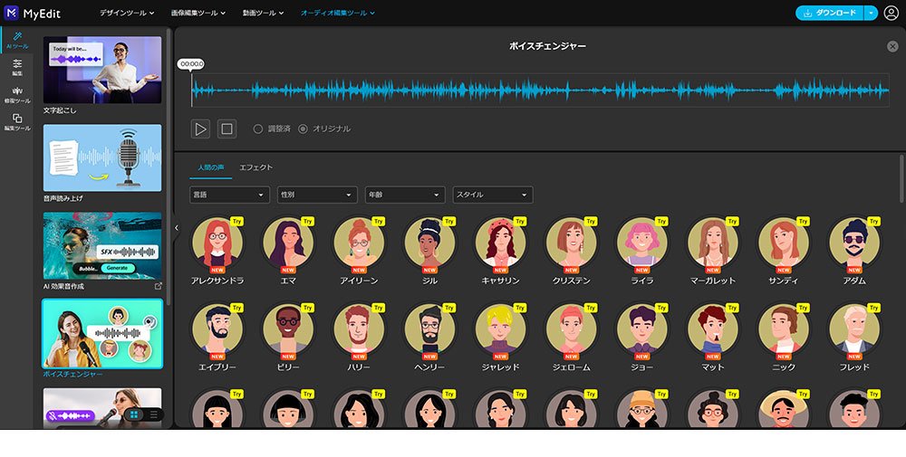Image resolution: width=906 pixels, height=457 pixels.
Task: Open the AIツール sidebar section
Action: click(17, 39)
